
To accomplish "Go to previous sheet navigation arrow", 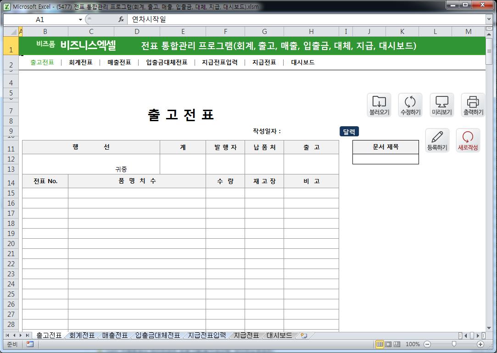I will tap(14, 335).
